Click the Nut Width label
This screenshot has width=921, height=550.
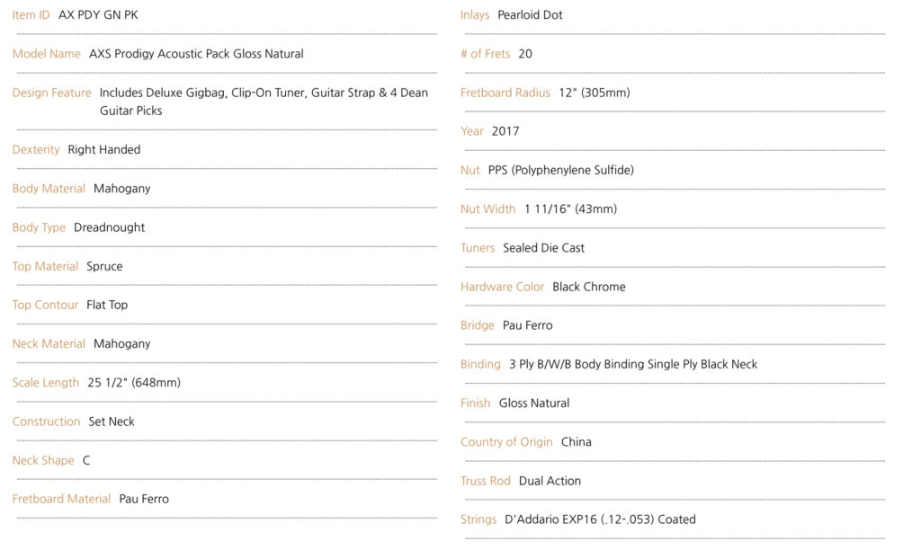(488, 209)
